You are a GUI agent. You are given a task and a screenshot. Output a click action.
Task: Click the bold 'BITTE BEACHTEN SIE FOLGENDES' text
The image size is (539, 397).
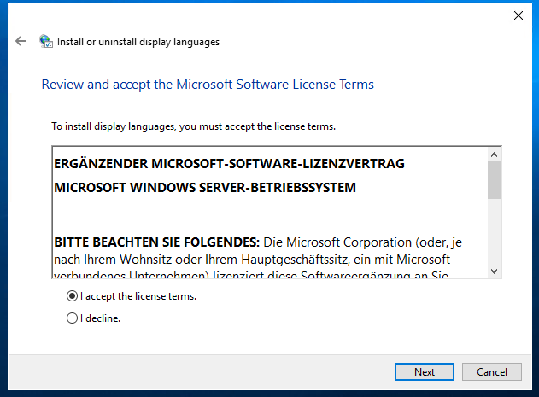(x=156, y=242)
